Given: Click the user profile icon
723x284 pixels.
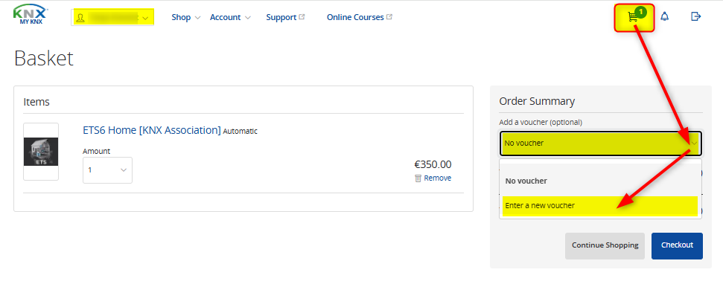Looking at the screenshot, I should 80,18.
